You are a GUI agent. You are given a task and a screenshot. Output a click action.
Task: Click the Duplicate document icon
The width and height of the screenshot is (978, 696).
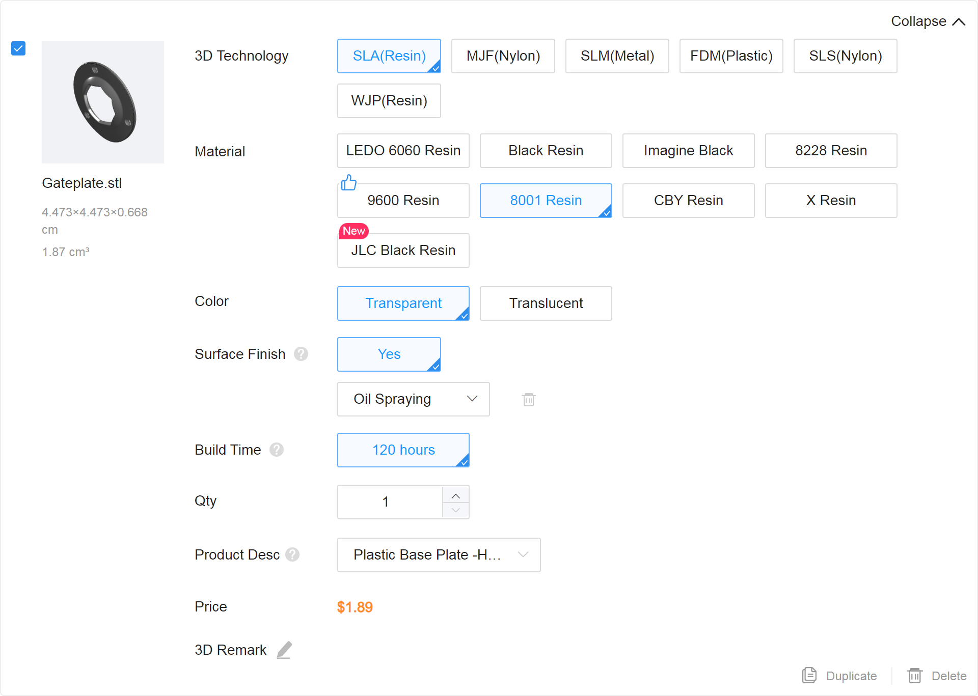(x=809, y=676)
